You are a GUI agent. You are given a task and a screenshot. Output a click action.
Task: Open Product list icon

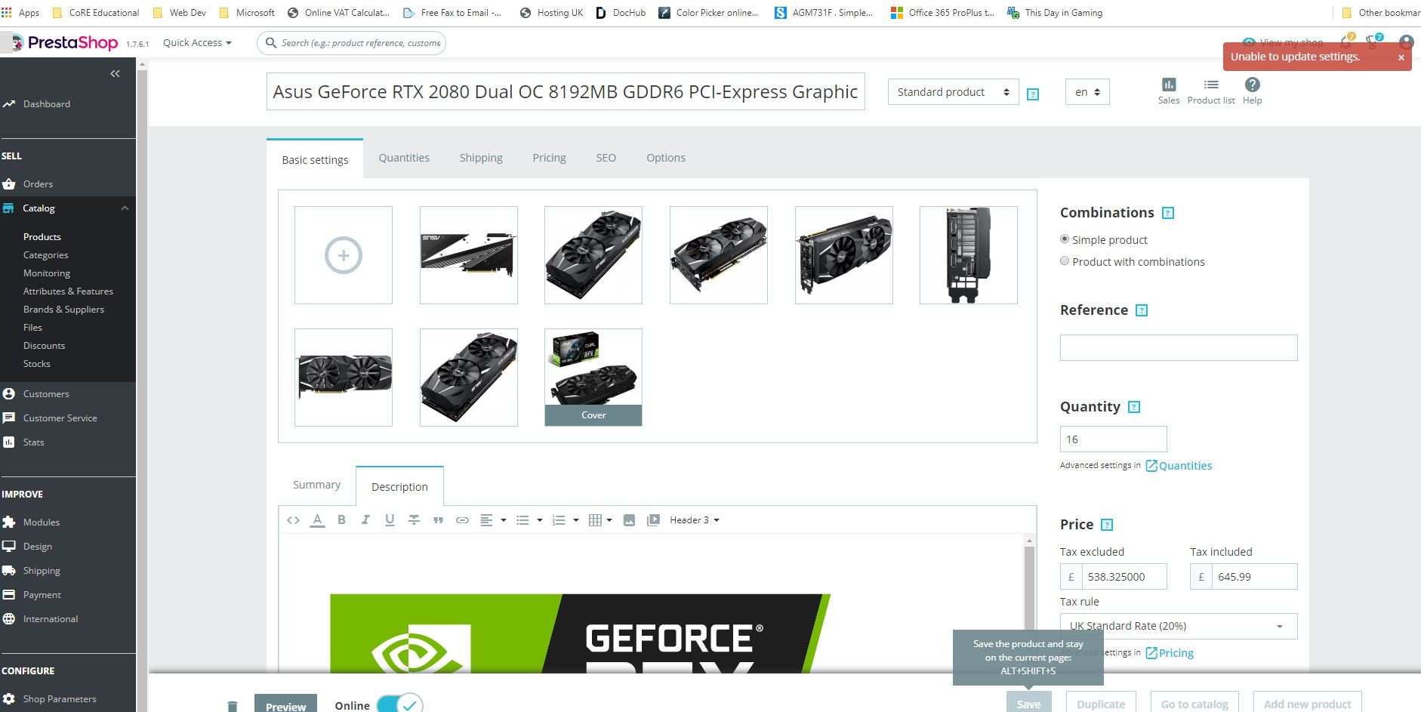1210,91
